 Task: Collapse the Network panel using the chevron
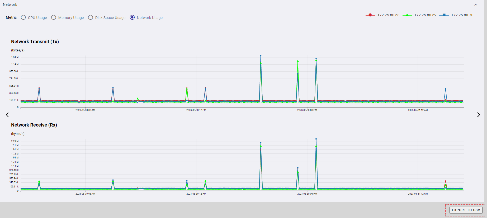[x=476, y=5]
